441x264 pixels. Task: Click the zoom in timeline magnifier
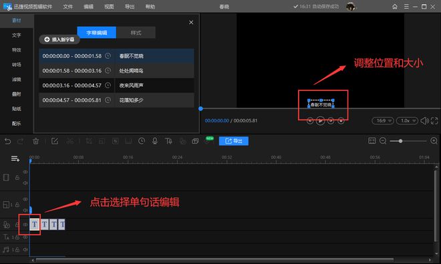pos(434,140)
